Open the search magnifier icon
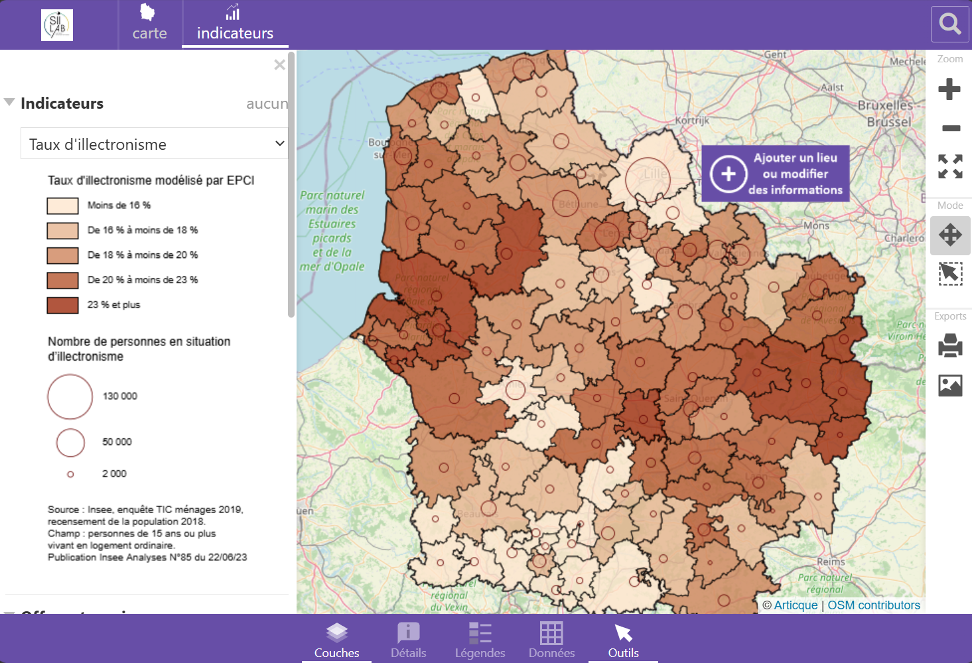The height and width of the screenshot is (663, 972). 950,25
